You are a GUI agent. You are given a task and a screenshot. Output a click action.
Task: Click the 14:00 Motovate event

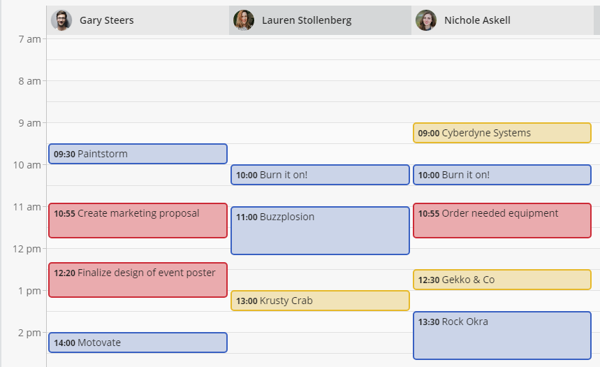tap(138, 343)
